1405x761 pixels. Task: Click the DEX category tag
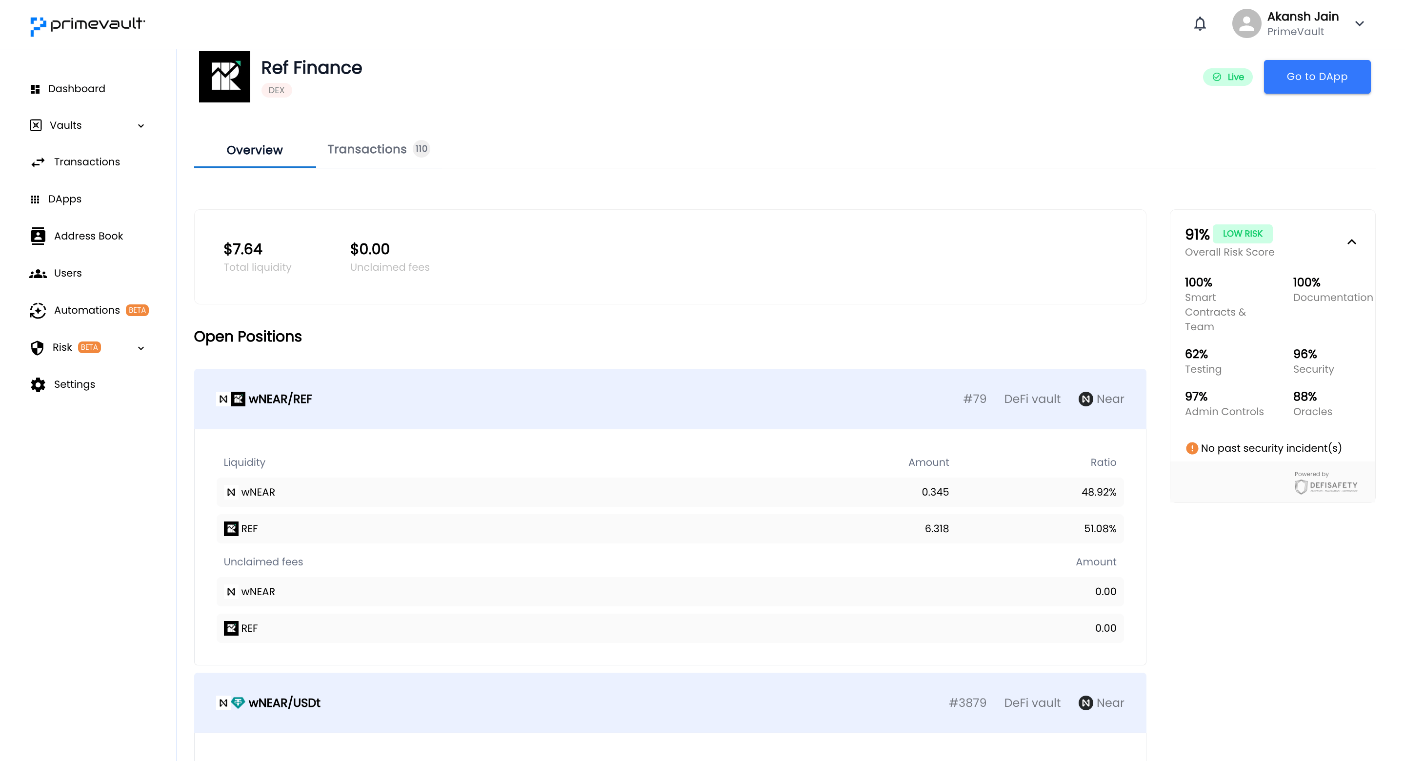pyautogui.click(x=277, y=90)
